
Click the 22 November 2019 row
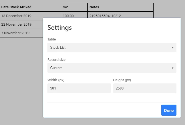22,25
